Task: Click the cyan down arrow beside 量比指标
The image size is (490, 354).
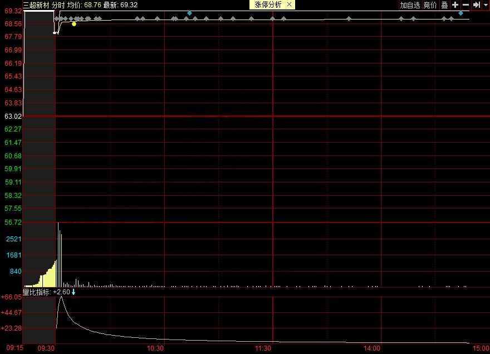Action: pyautogui.click(x=73, y=292)
